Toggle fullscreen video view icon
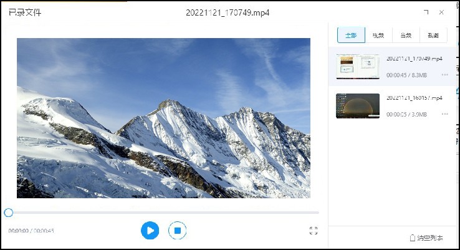Screen dimensions: 460x250 [314, 231]
